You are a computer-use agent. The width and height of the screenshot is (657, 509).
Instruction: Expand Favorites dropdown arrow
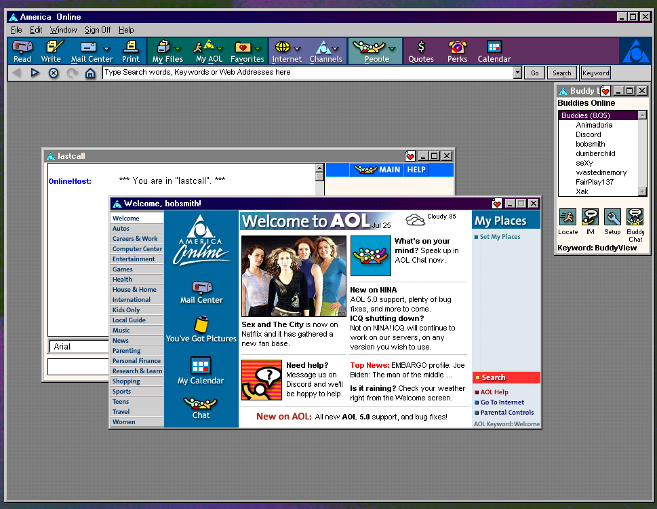(258, 48)
